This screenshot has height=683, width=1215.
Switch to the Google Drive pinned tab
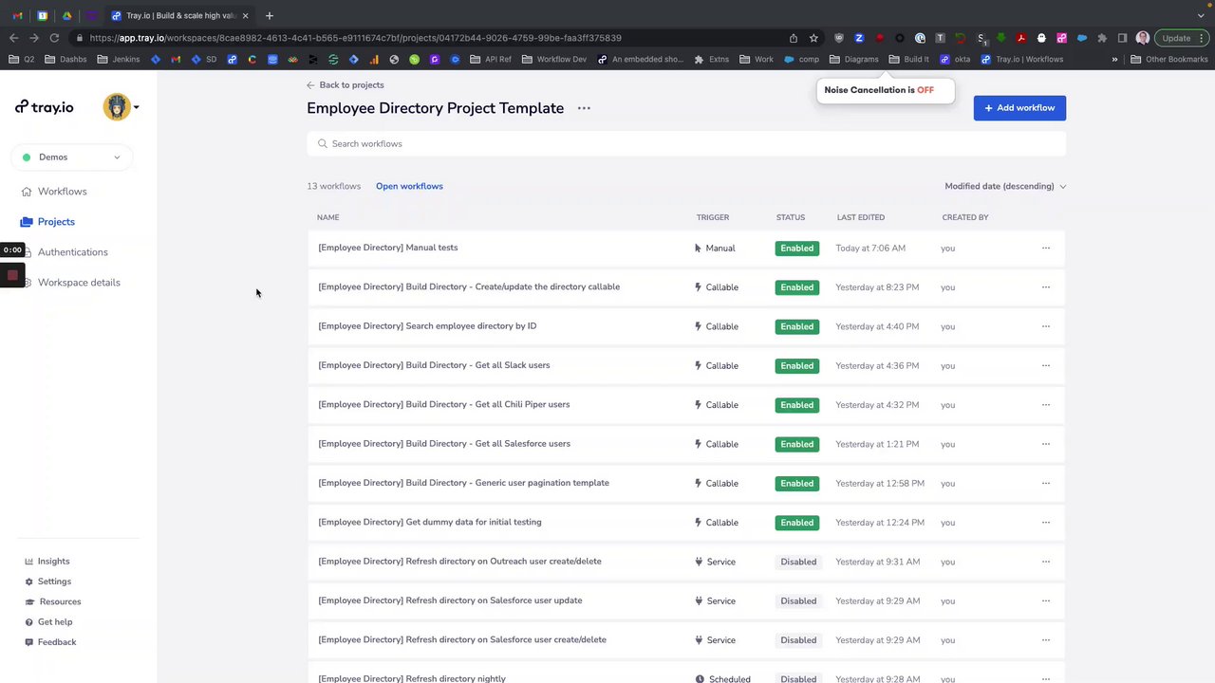(x=66, y=15)
